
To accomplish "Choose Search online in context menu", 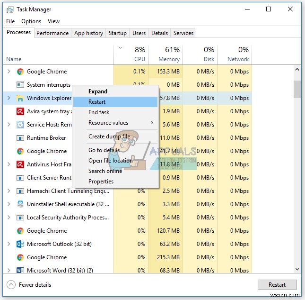I will pyautogui.click(x=115, y=171).
